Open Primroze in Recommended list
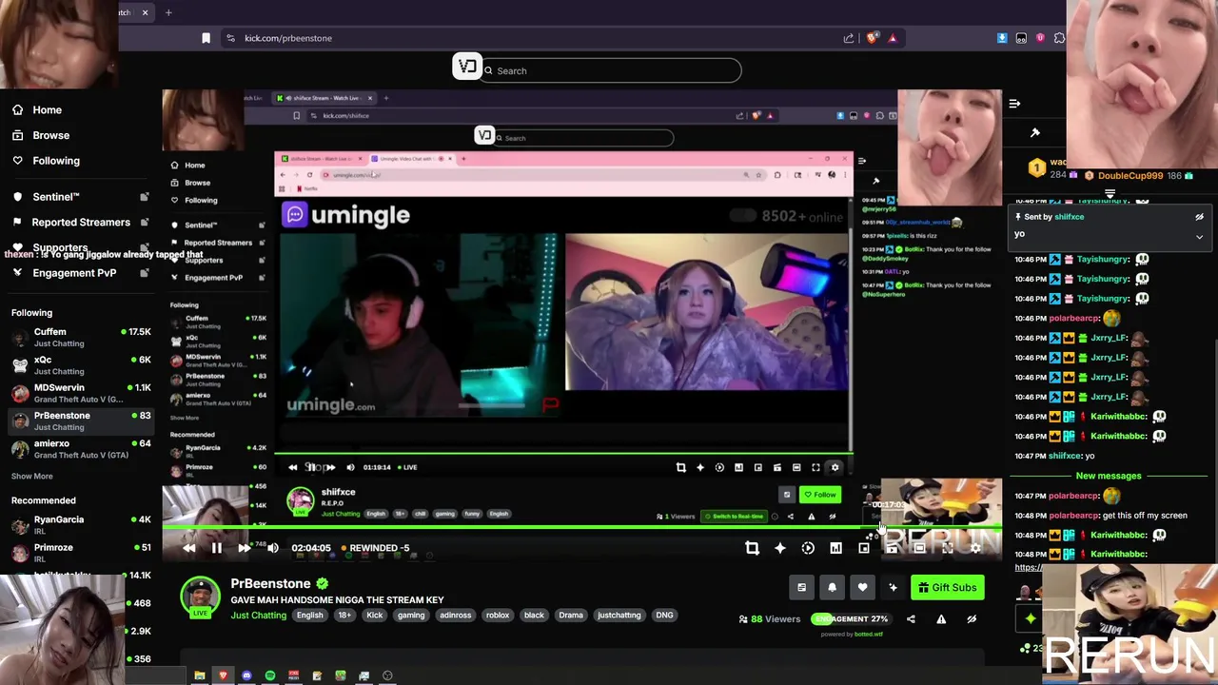Viewport: 1218px width, 685px height. [x=80, y=552]
